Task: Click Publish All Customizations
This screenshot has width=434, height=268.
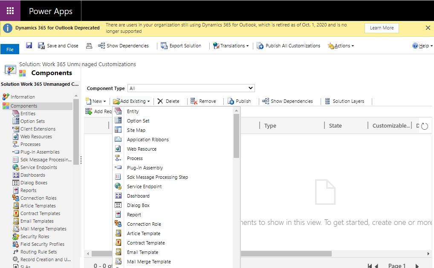Action: coord(289,46)
